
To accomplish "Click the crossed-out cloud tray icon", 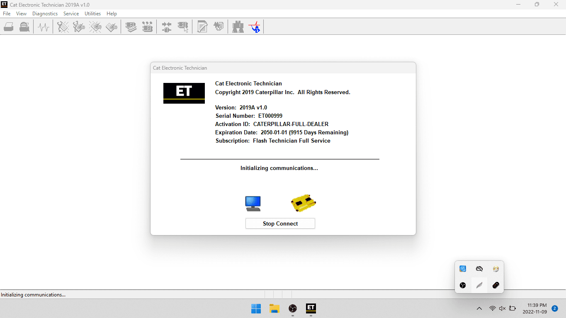I will [x=479, y=269].
